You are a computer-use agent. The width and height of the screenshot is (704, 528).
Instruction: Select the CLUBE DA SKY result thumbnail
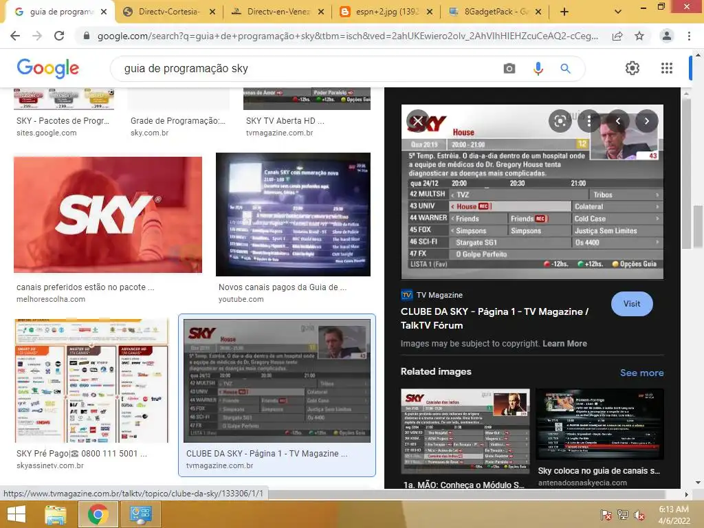tap(277, 381)
